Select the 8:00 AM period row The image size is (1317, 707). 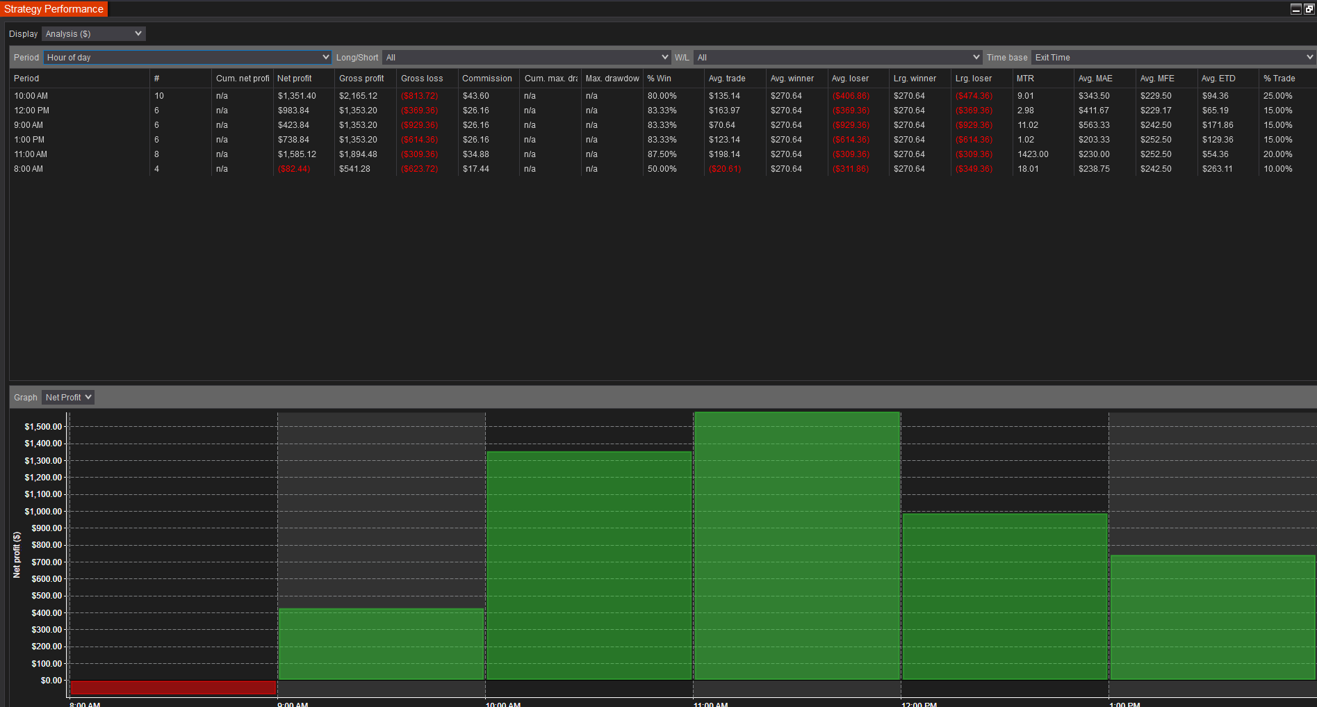pos(662,169)
